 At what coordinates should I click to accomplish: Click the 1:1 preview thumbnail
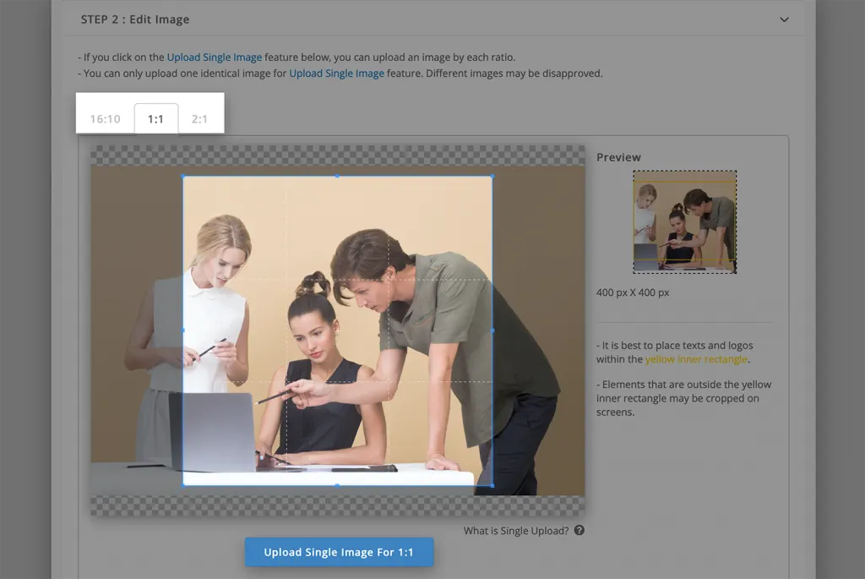pyautogui.click(x=684, y=222)
